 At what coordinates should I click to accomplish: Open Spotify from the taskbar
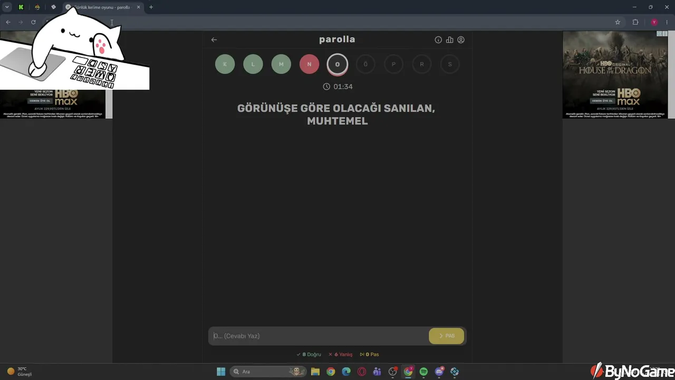423,372
